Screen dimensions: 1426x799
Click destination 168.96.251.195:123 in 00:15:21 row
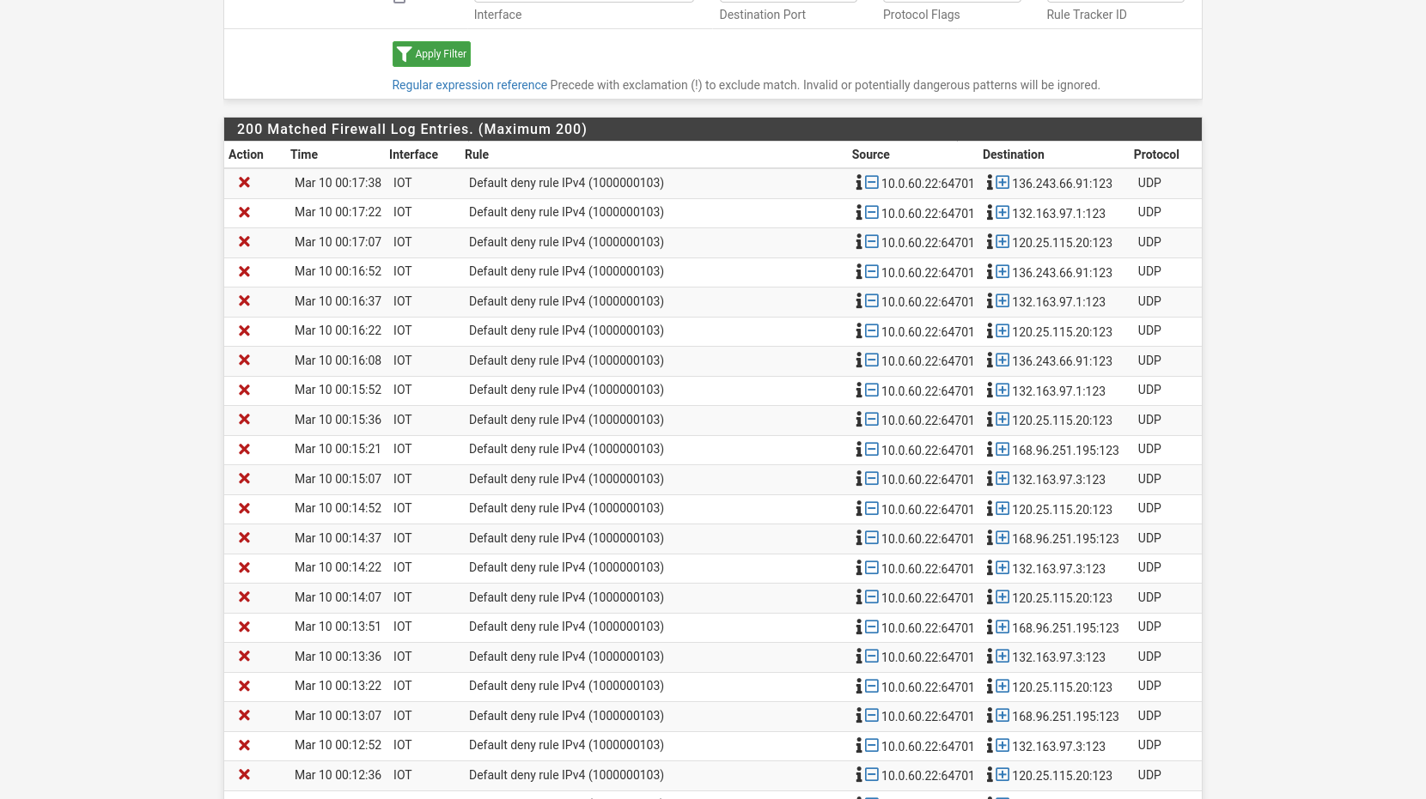click(x=1065, y=450)
